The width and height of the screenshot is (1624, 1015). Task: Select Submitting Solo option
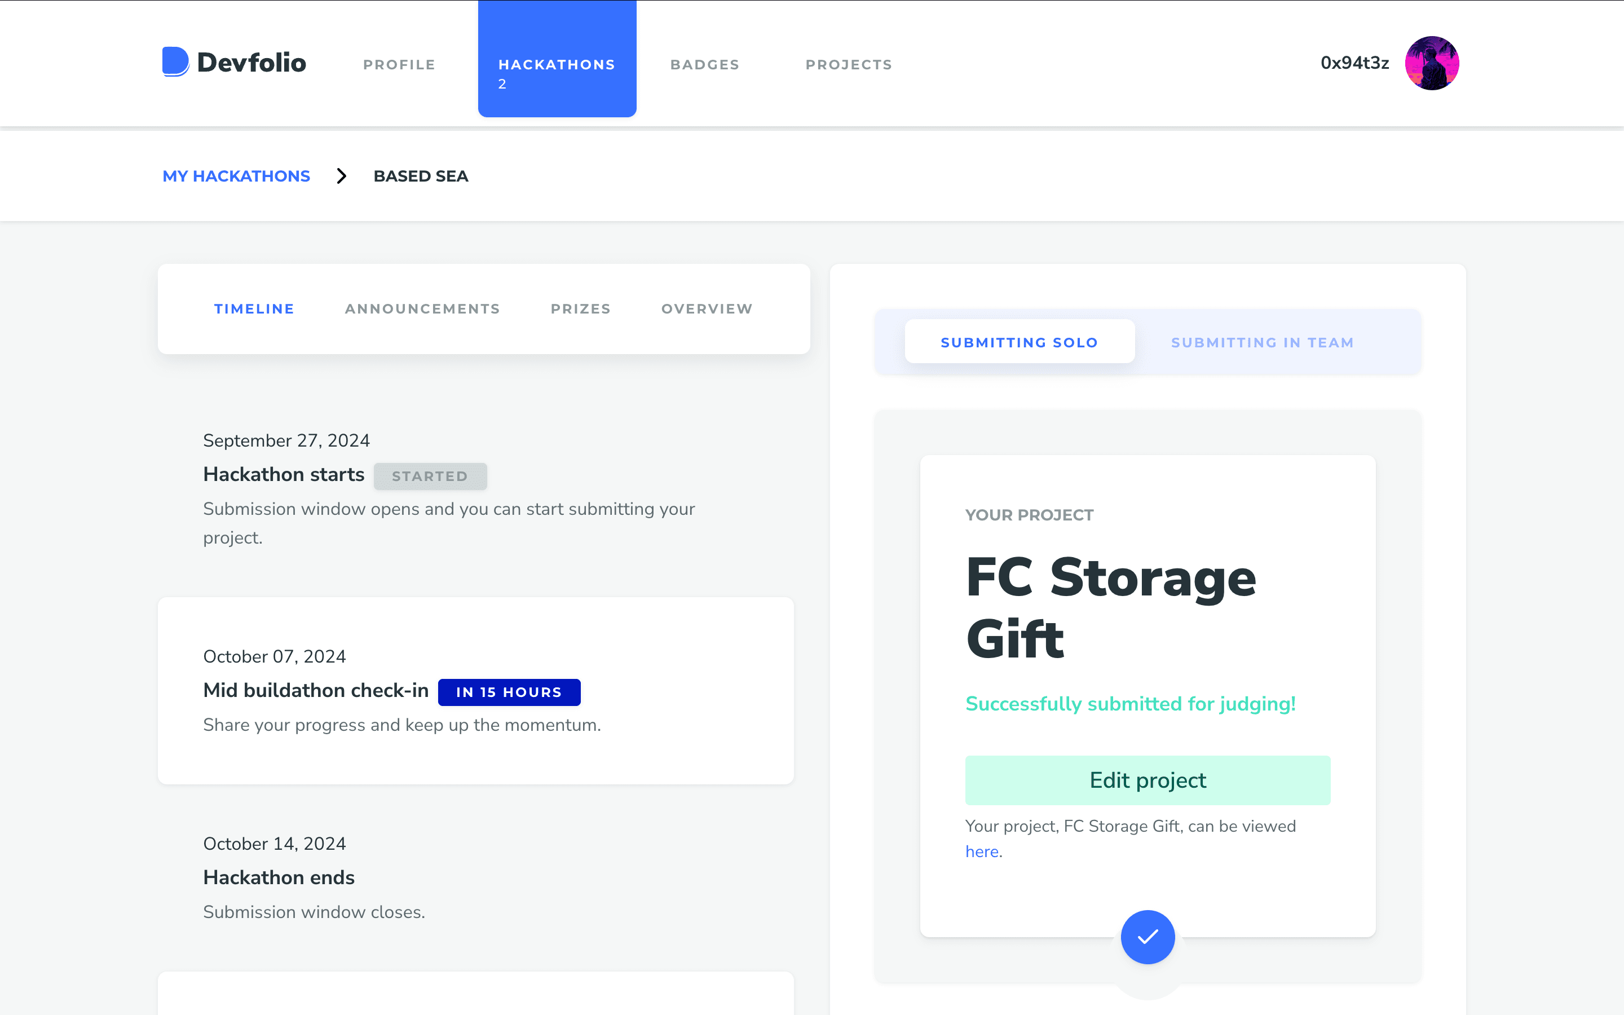coord(1019,342)
